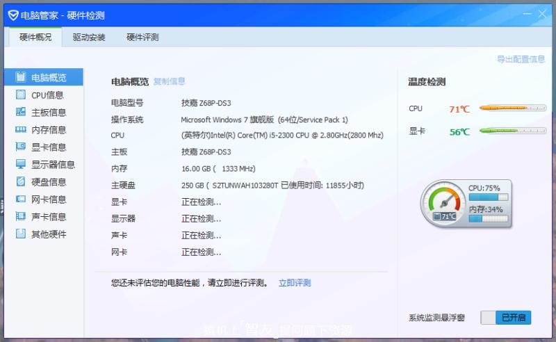Viewport: 556px width, 342px height.
Task: Open the 其他硬件 icon
Action: tap(21, 234)
